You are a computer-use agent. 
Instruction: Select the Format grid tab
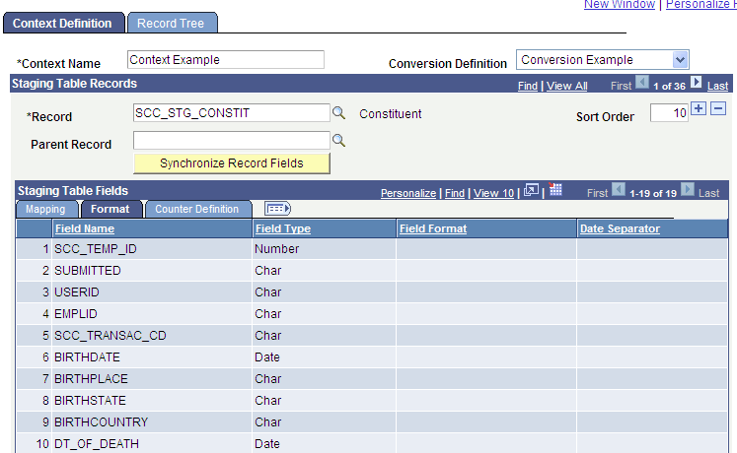point(111,209)
